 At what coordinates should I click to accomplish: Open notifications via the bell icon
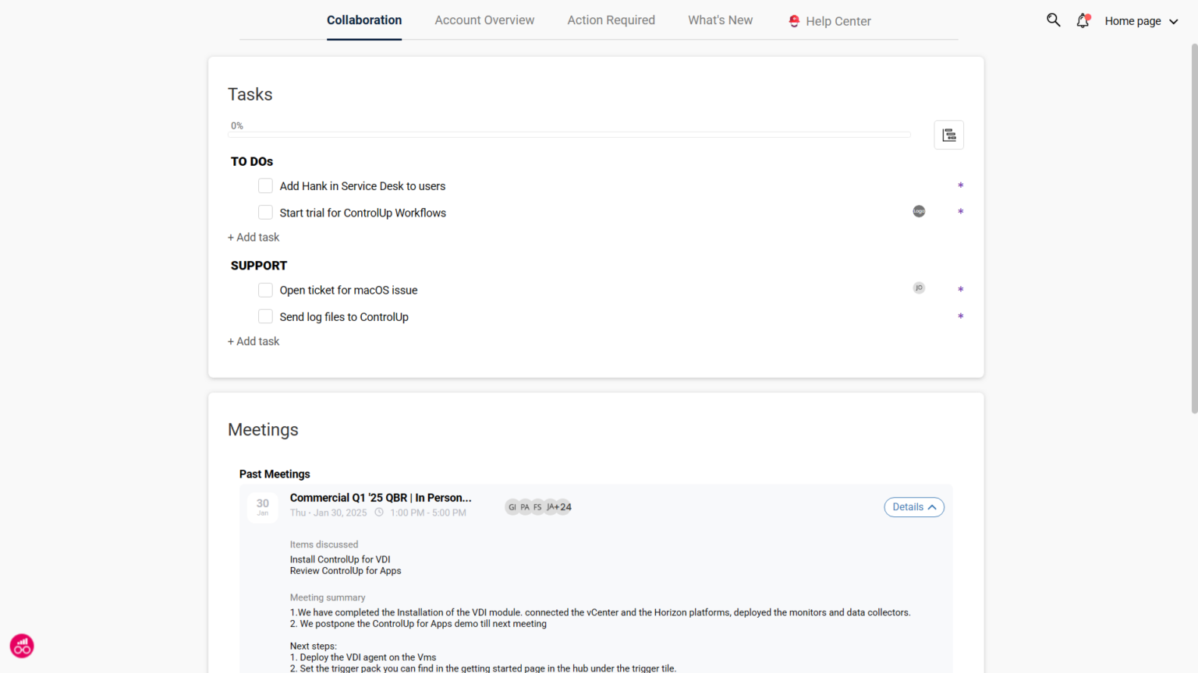point(1083,21)
